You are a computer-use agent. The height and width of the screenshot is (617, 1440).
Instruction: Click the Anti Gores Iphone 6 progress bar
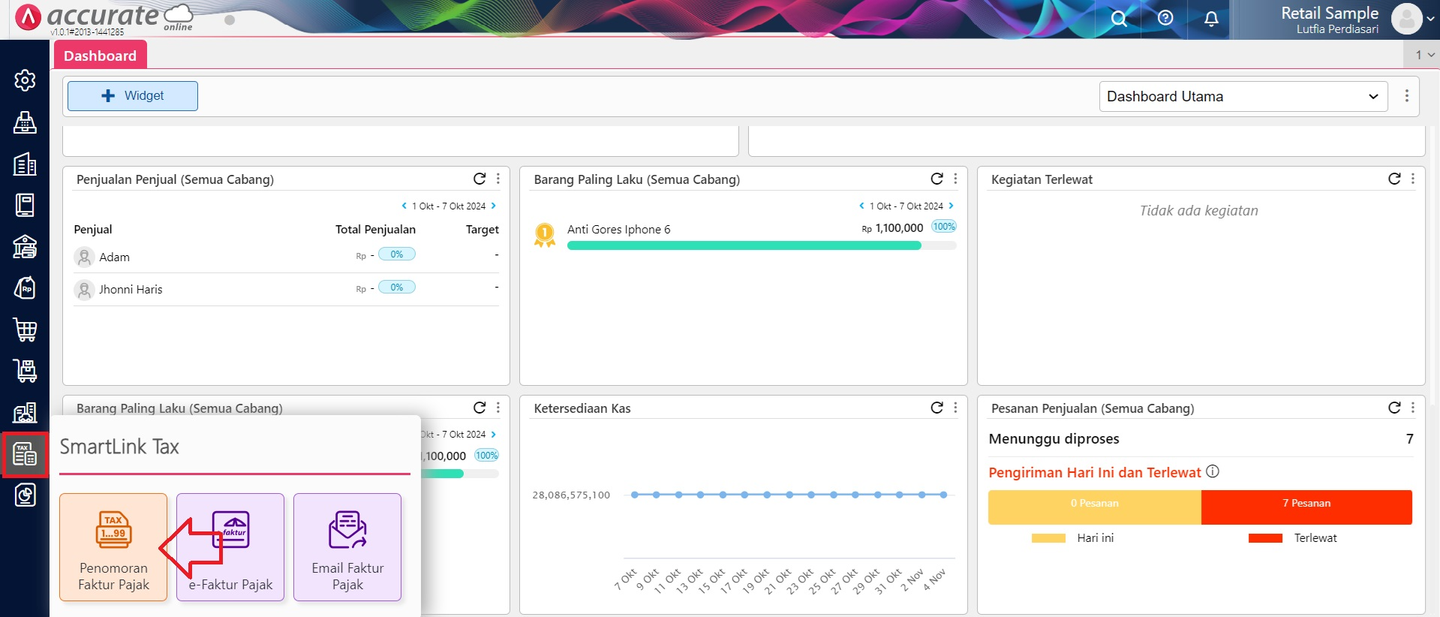[762, 245]
